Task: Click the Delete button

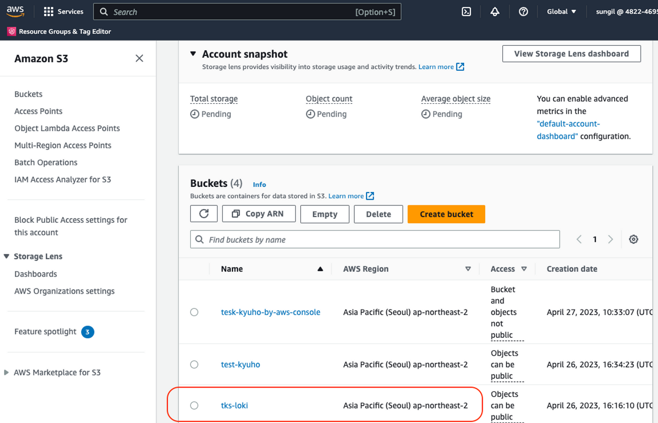Action: tap(378, 214)
